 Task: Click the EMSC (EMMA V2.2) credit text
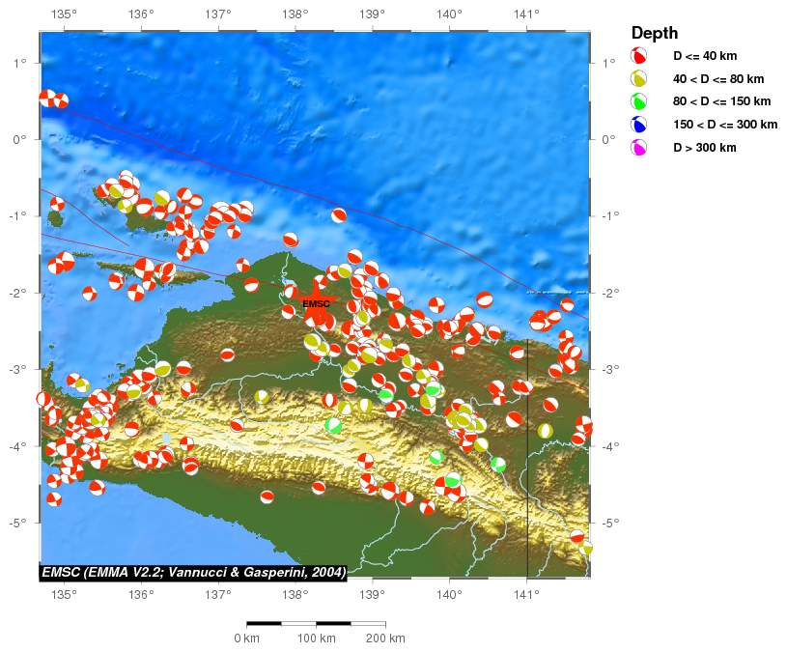[193, 573]
